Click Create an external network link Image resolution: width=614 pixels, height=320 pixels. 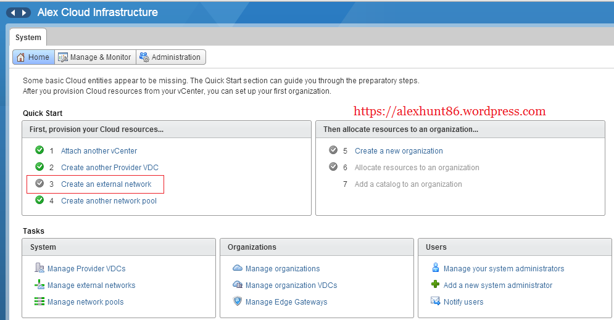click(x=106, y=184)
